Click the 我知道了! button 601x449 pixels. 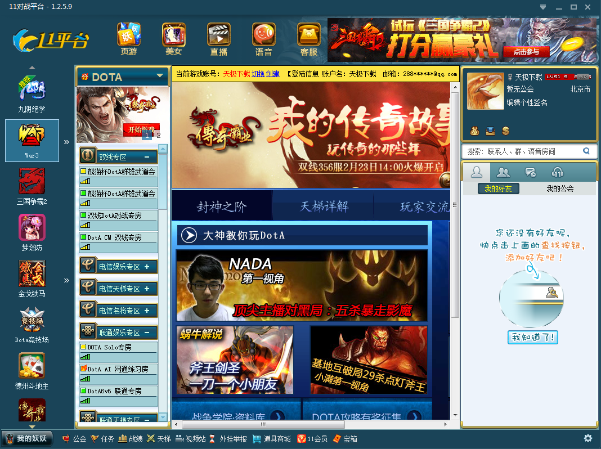click(x=532, y=337)
